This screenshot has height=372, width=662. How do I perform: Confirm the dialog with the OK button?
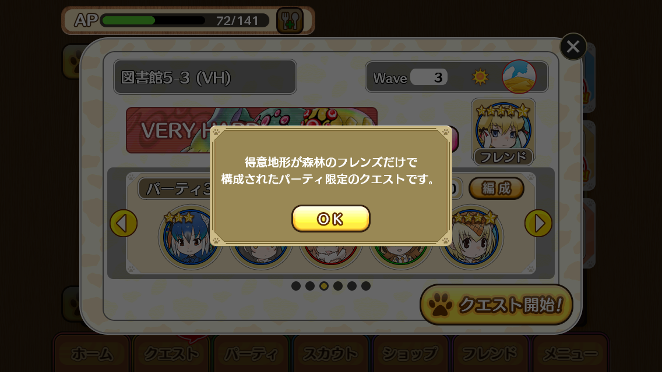click(x=330, y=219)
